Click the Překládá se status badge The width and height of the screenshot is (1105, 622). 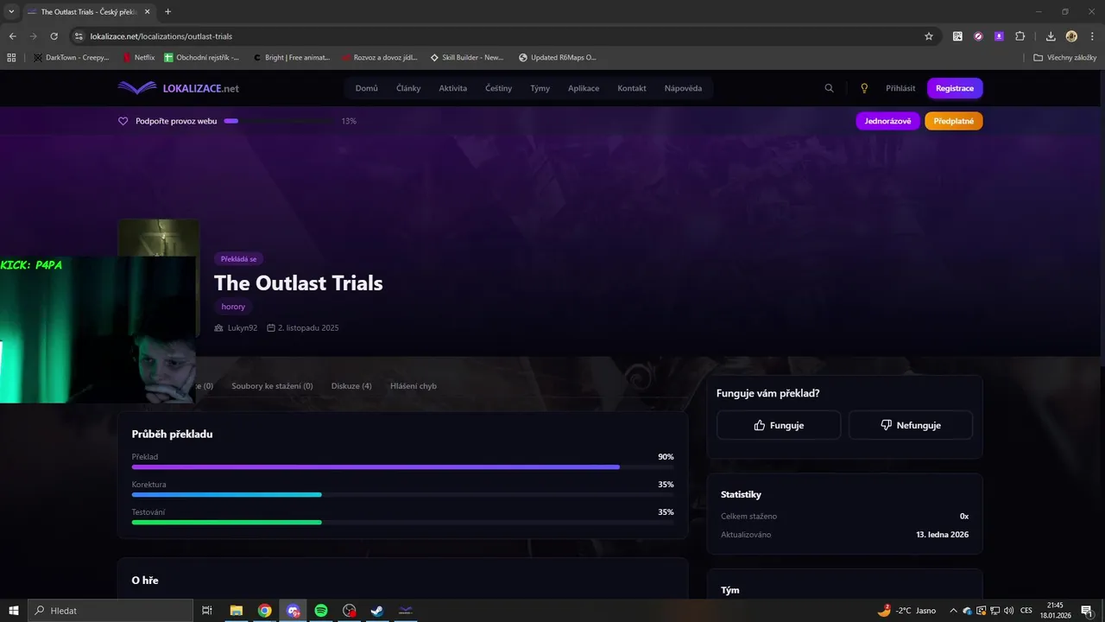[x=238, y=259]
